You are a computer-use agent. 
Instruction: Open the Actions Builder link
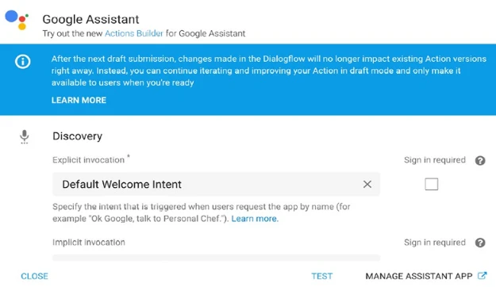(134, 33)
